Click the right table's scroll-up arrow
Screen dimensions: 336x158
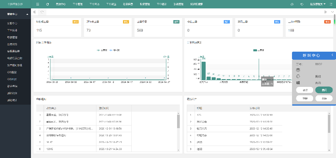(x=329, y=113)
